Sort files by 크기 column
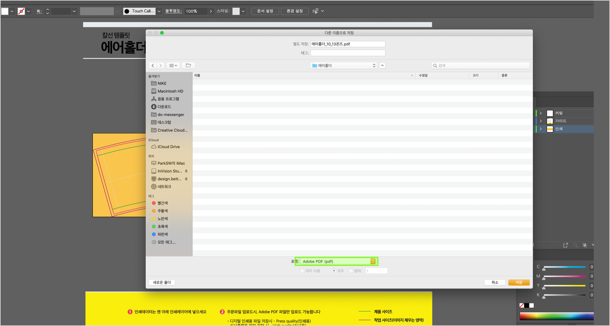The image size is (610, 326). click(484, 75)
